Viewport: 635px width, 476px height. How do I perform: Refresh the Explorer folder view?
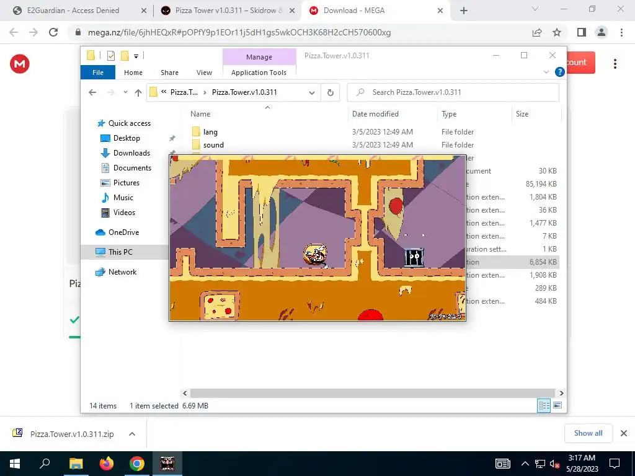pos(331,93)
